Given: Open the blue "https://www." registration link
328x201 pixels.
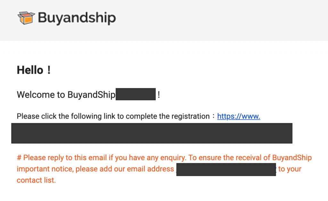Looking at the screenshot, I should pos(239,116).
